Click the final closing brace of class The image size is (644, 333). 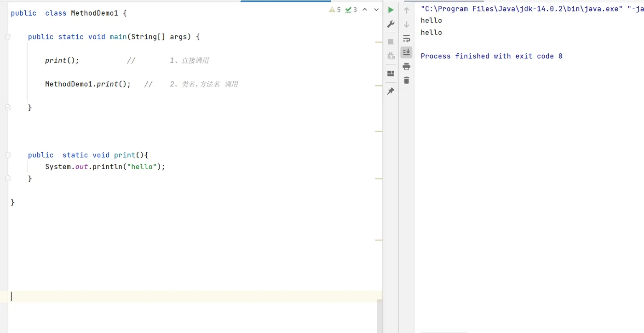[13, 202]
